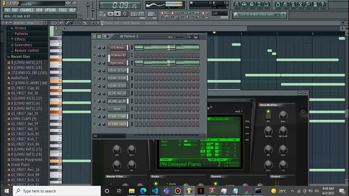Open the TOOLS menu

63,10
